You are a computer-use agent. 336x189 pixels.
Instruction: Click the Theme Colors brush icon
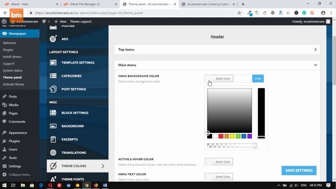point(53,166)
